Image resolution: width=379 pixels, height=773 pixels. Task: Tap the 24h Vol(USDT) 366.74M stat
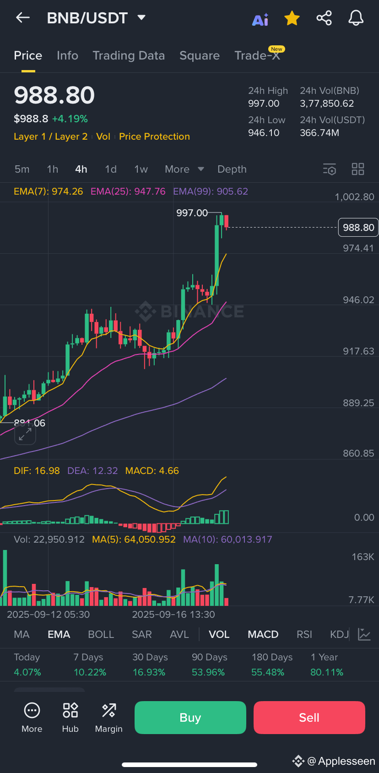pos(332,126)
